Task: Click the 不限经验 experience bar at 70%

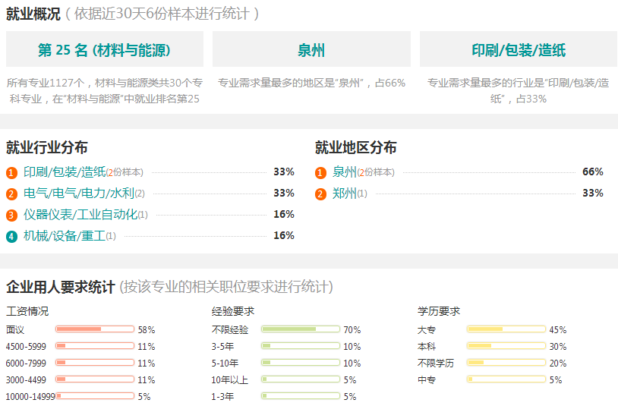Action: 301,329
